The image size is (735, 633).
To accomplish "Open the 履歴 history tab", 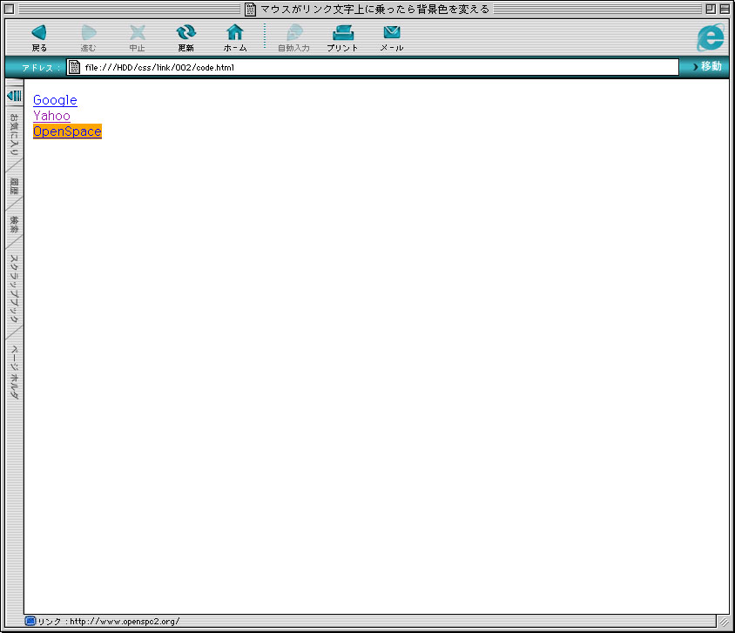I will tap(15, 186).
